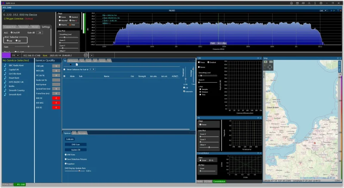Select BBC Radio Kent service

(16, 65)
